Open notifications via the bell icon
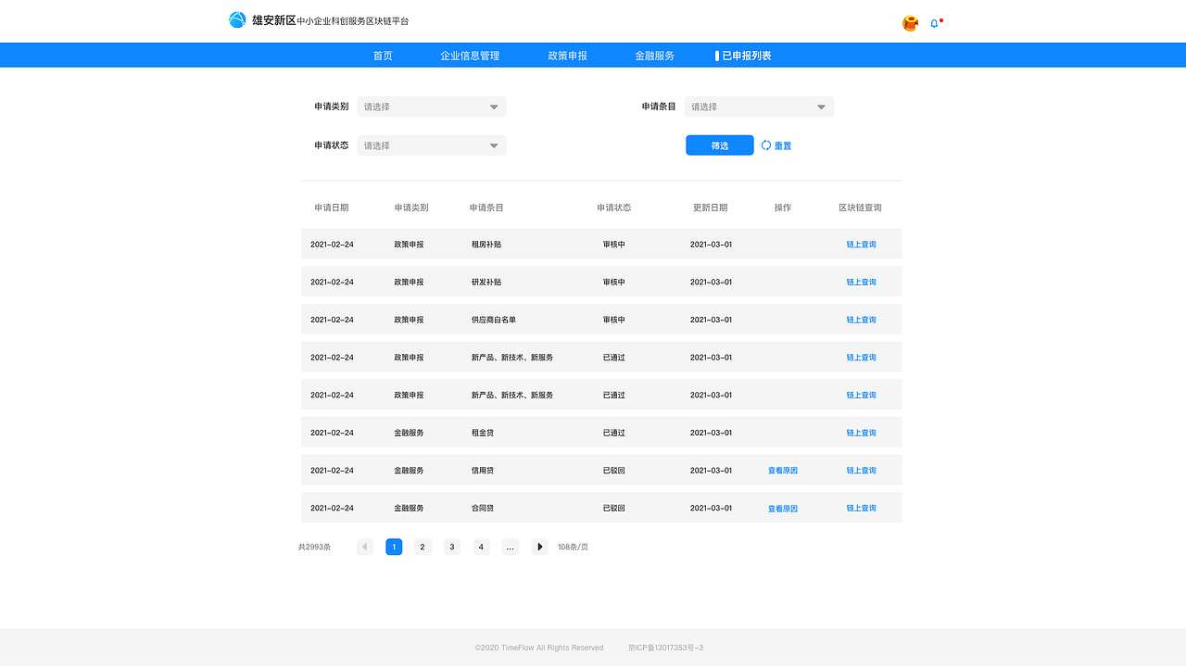This screenshot has height=667, width=1186. [x=934, y=22]
